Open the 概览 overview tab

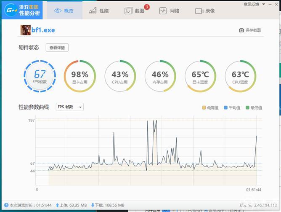coord(65,11)
